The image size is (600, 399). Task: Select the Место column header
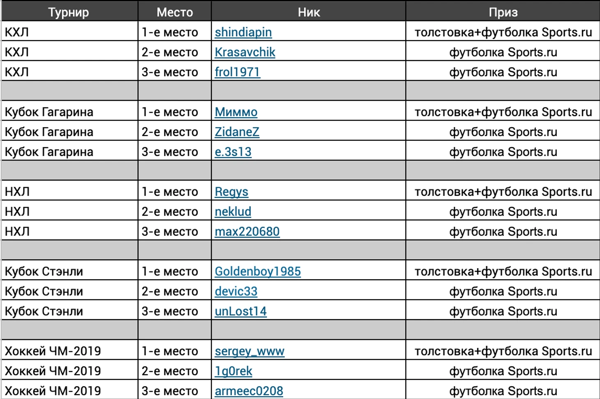click(175, 11)
